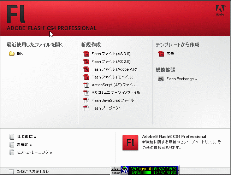The width and height of the screenshot is (231, 175).
Task: Select AS コミュニケーションファイル text
Action: click(x=115, y=93)
